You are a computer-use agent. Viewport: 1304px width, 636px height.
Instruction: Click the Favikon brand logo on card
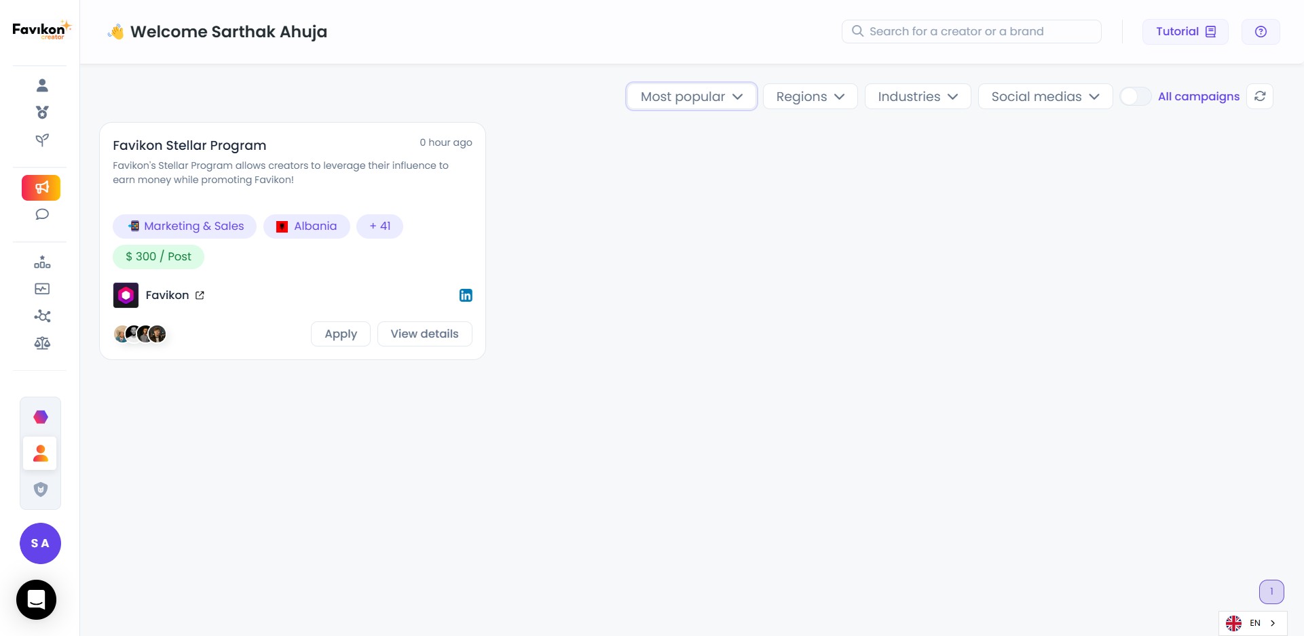pos(126,295)
